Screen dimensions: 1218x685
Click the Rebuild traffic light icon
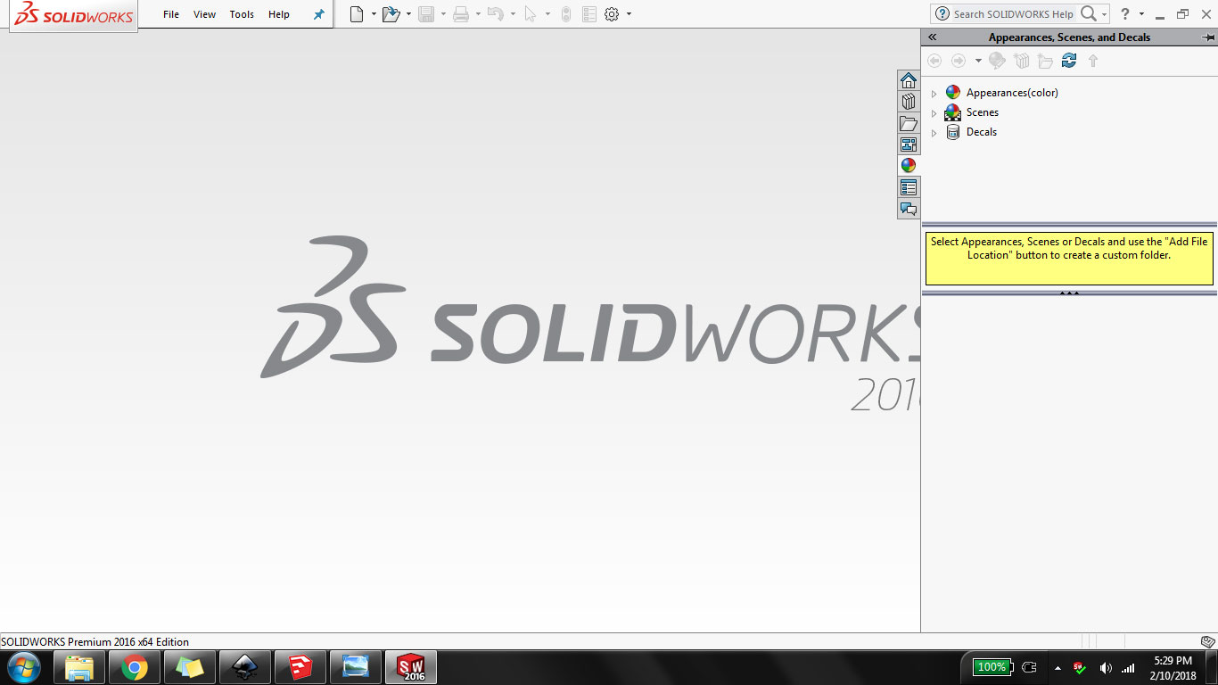pos(566,14)
